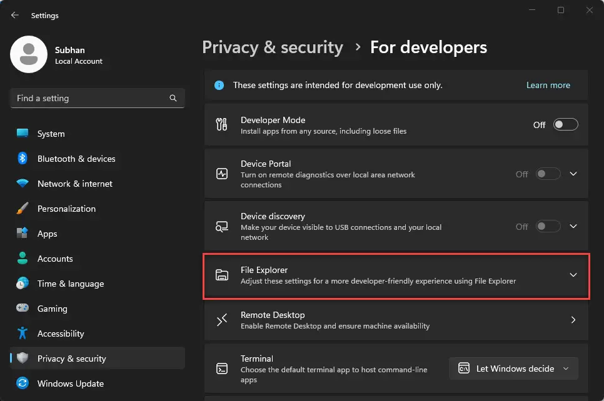Click the System monitor icon
Viewport: 604px width, 401px height.
click(23, 133)
